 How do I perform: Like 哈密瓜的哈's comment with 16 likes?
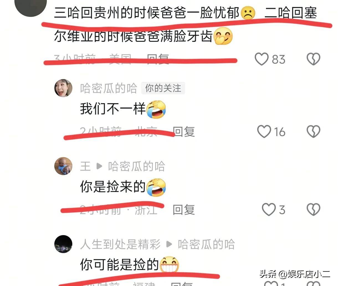pyautogui.click(x=264, y=131)
